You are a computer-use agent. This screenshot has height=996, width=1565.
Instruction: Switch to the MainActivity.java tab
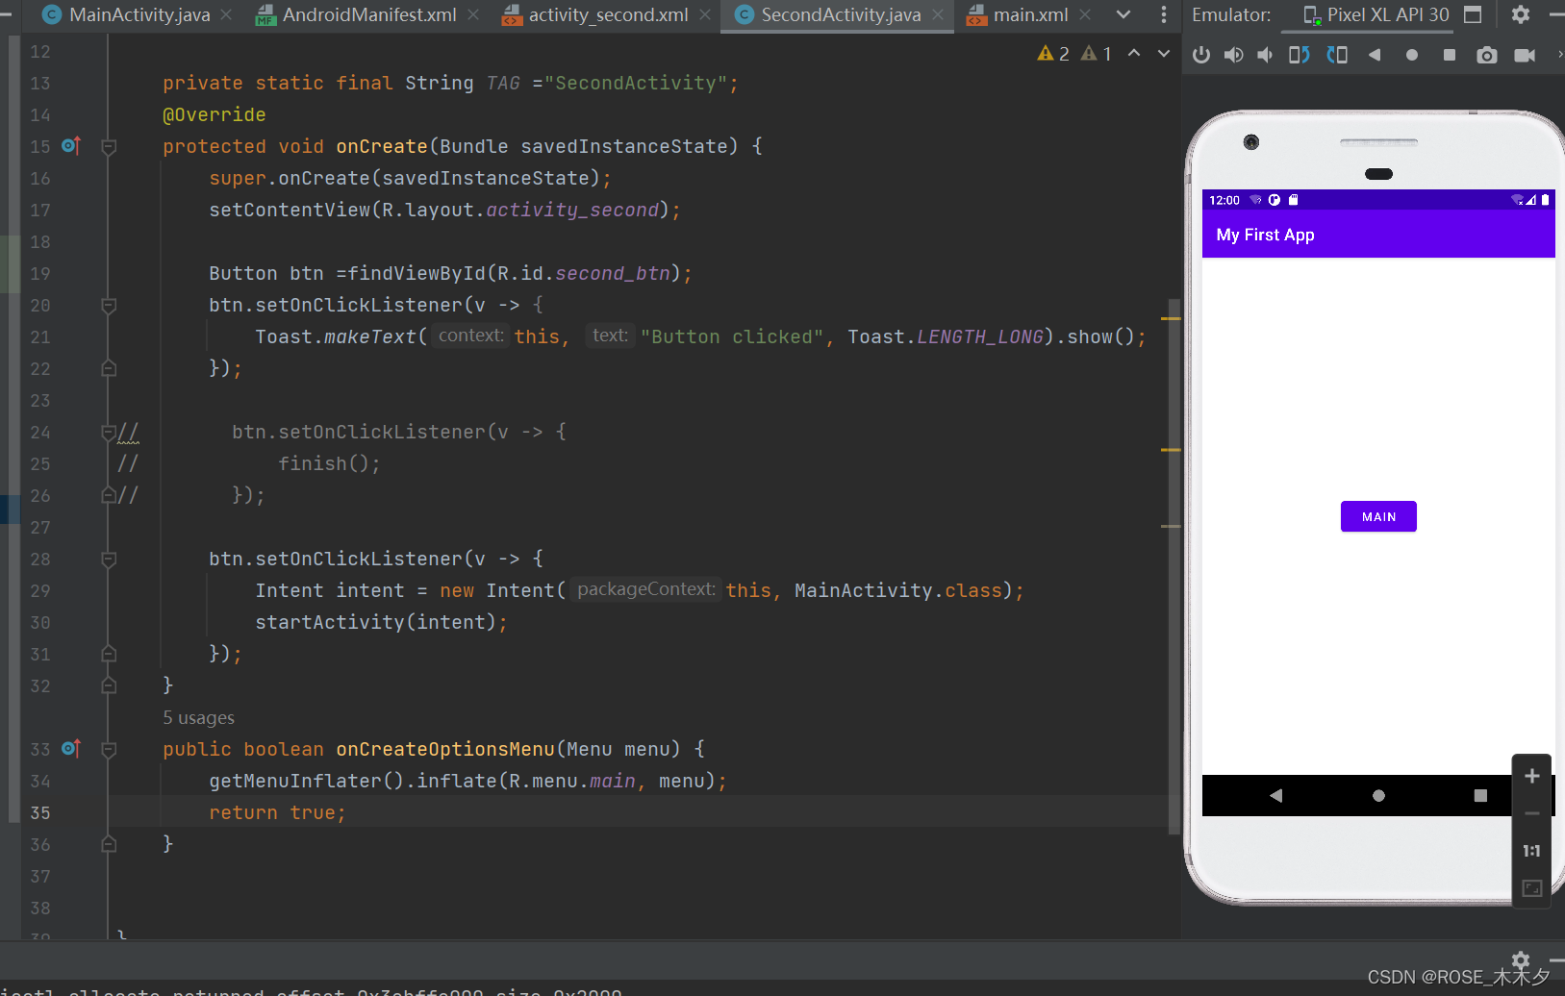[139, 14]
